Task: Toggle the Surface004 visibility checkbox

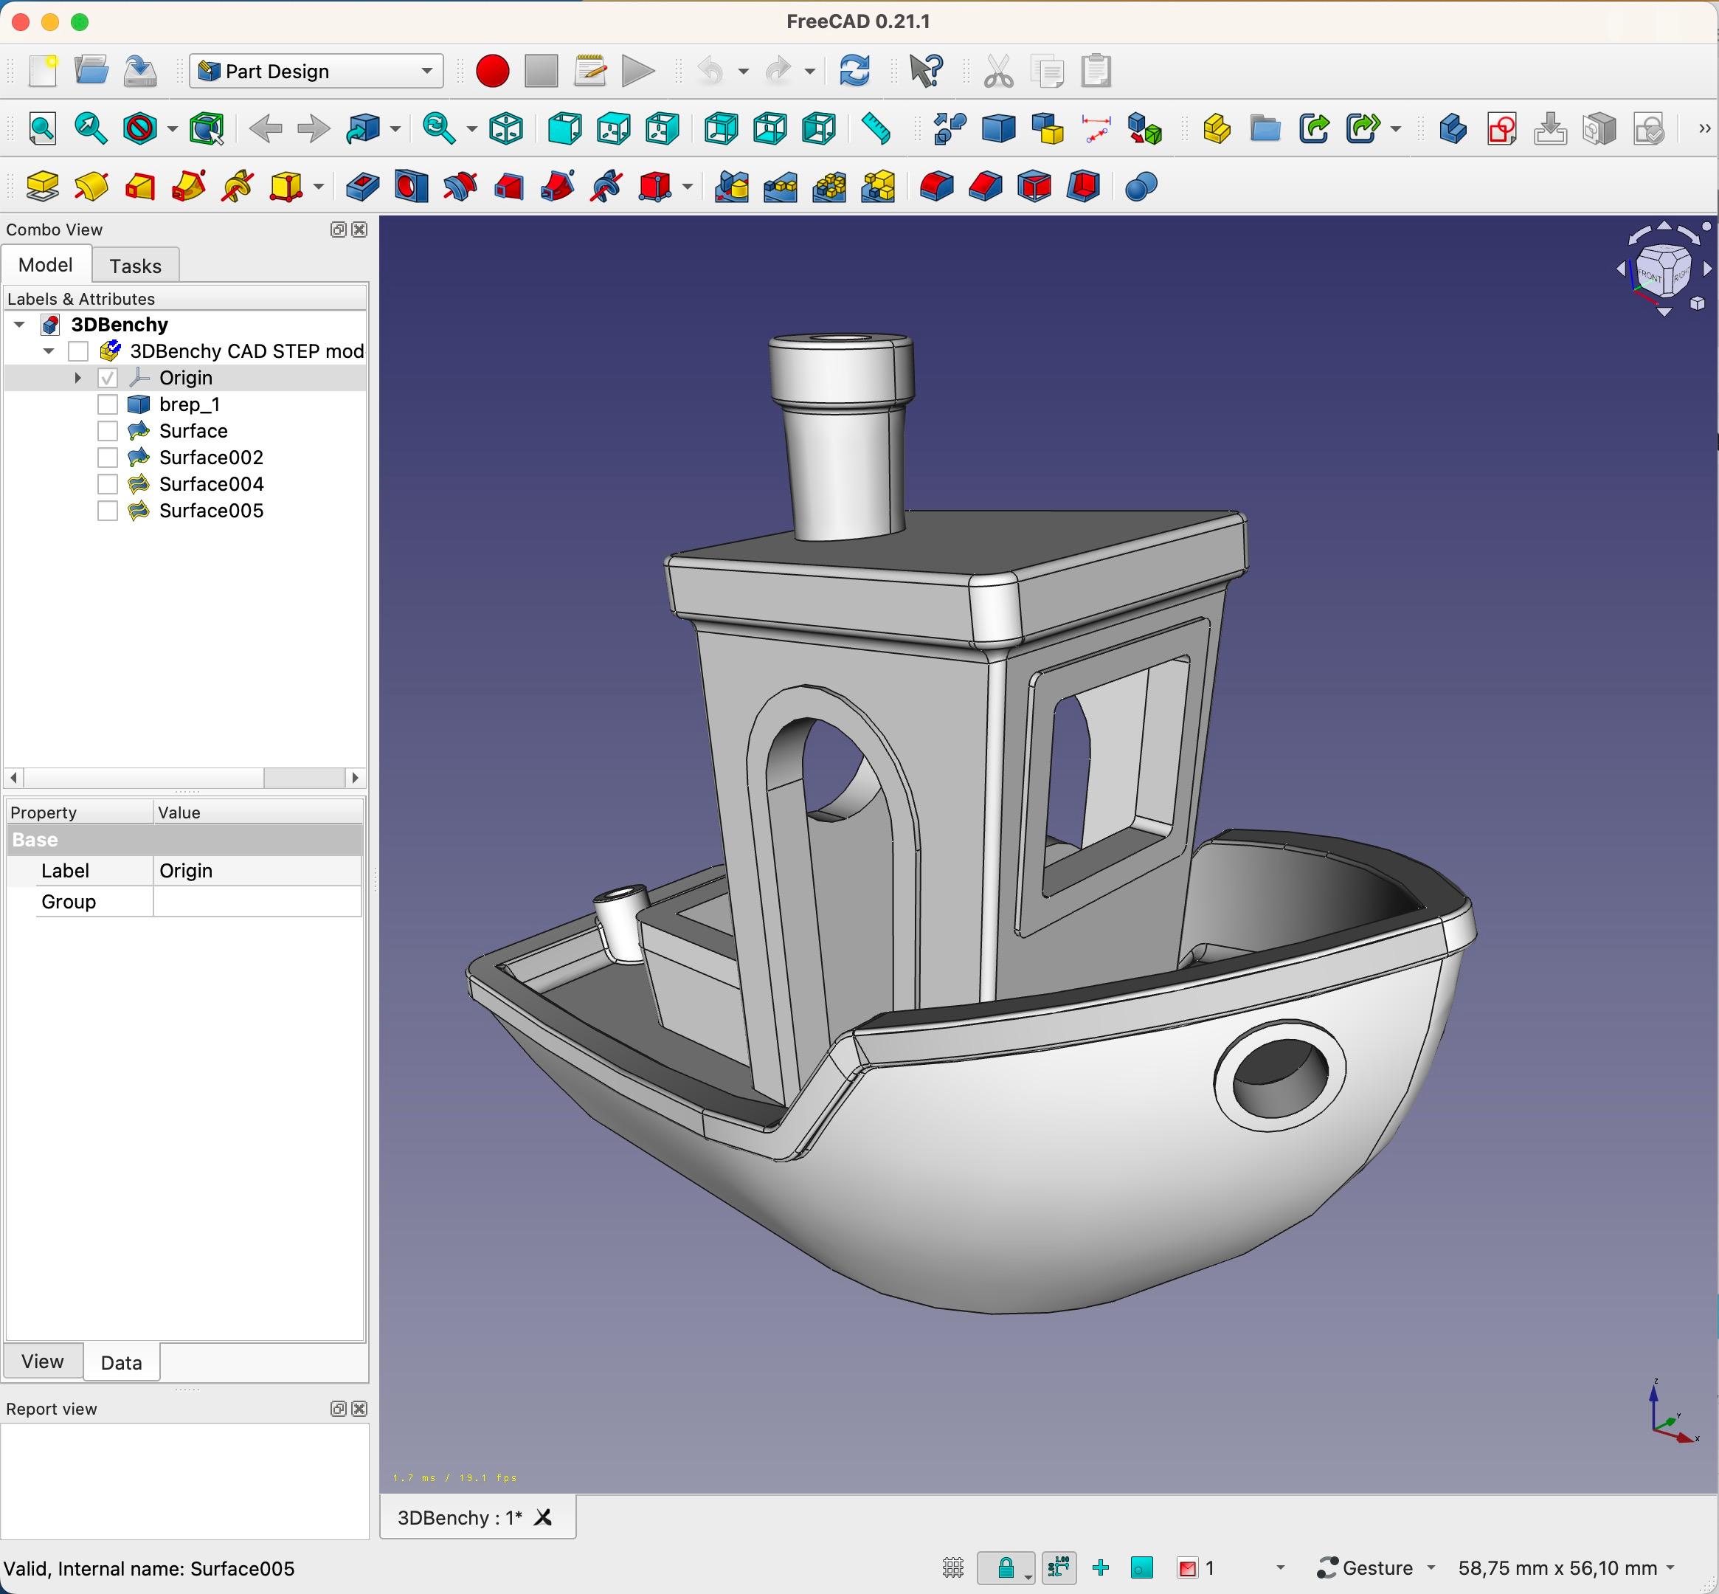Action: pos(107,485)
